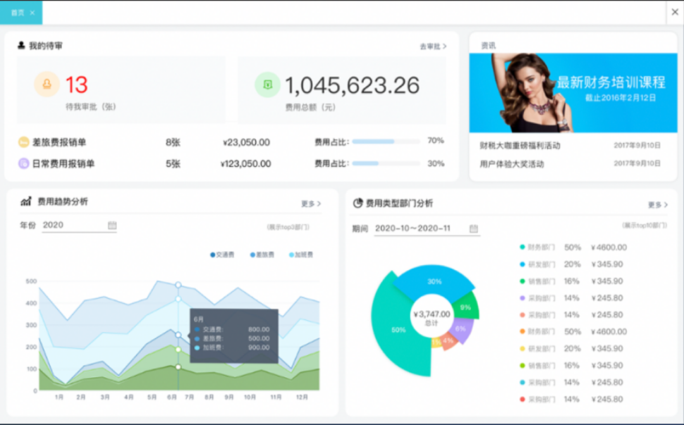The image size is (684, 425).
Task: Click the 费用类型部门分析 pie icon
Action: click(x=357, y=203)
